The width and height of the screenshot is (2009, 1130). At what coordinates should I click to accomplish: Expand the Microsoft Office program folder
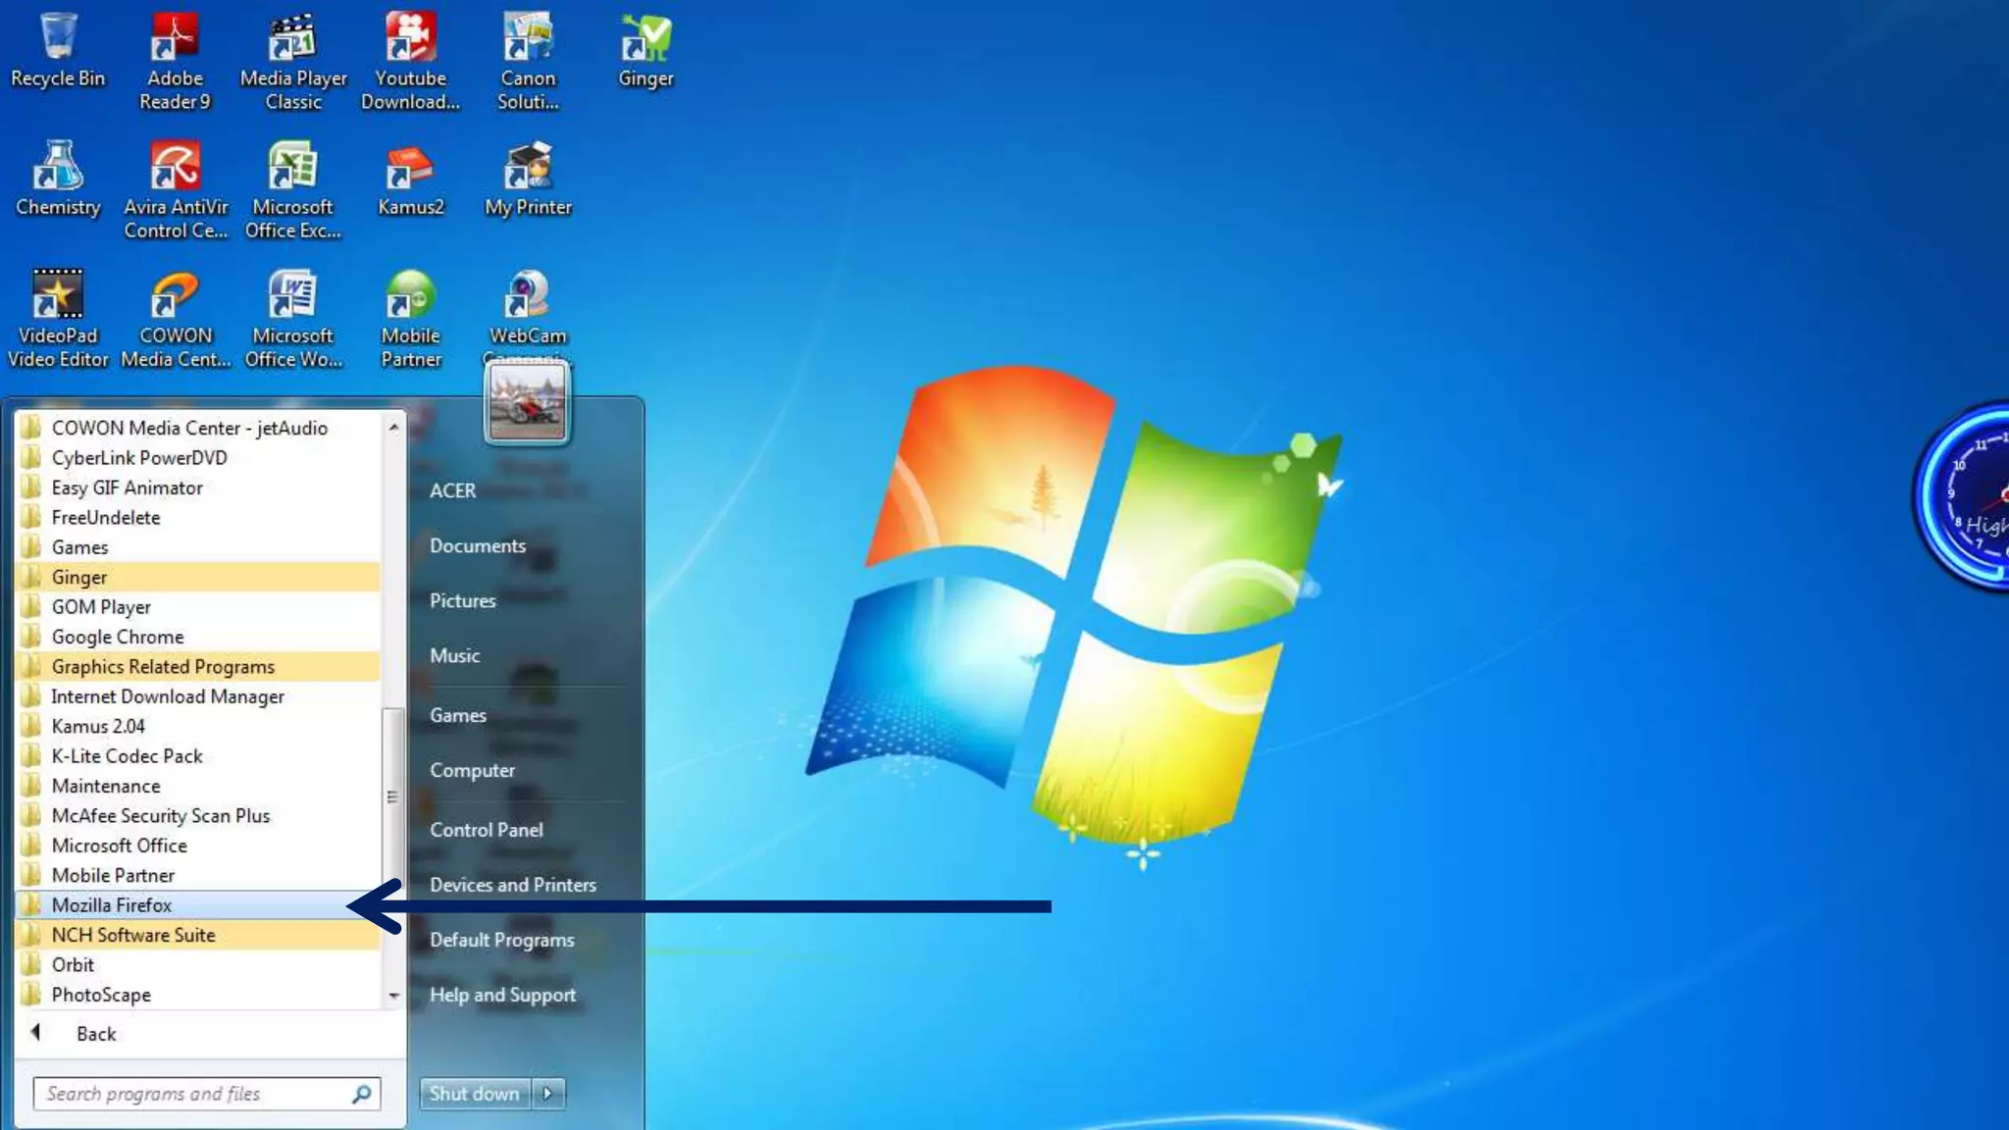coord(119,846)
